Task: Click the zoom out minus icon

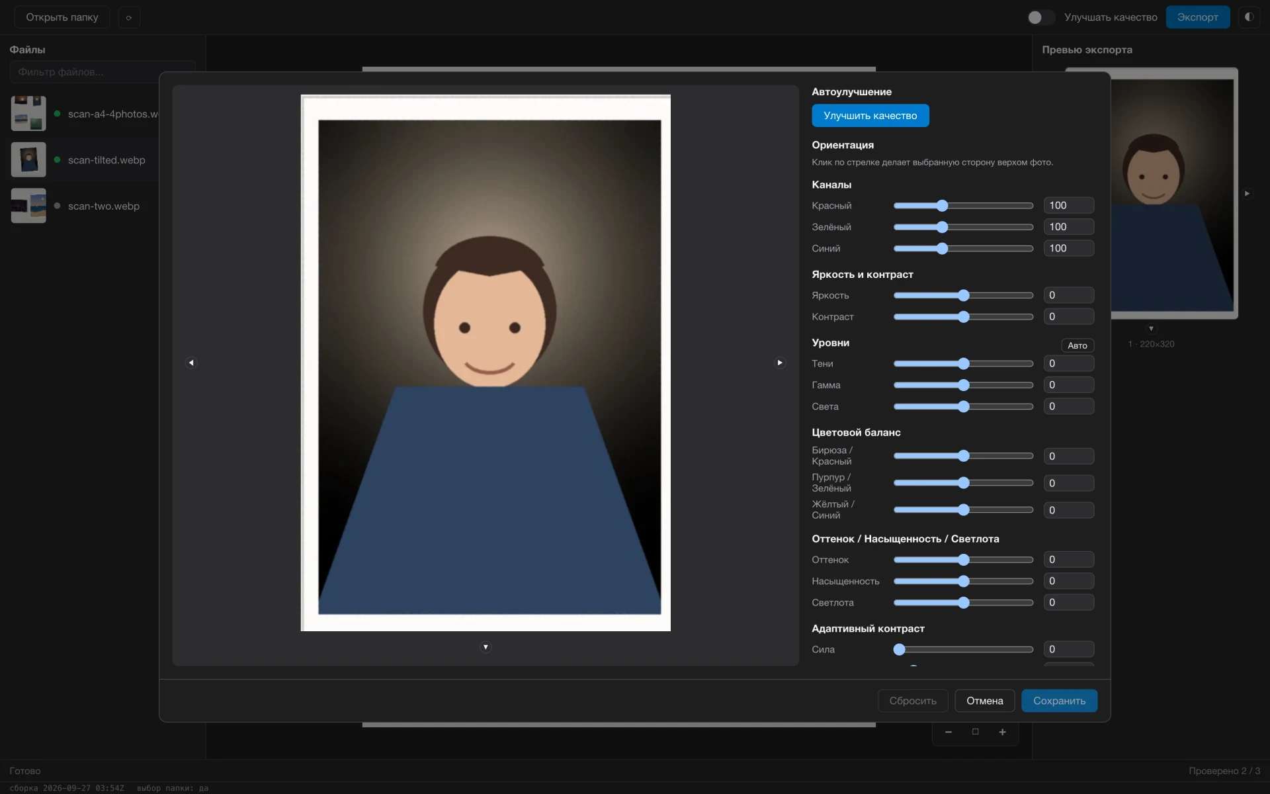Action: [948, 732]
